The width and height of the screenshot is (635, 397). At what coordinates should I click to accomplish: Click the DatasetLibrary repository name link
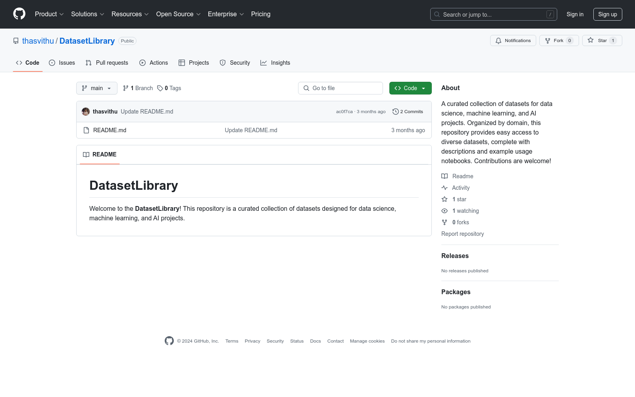(87, 41)
